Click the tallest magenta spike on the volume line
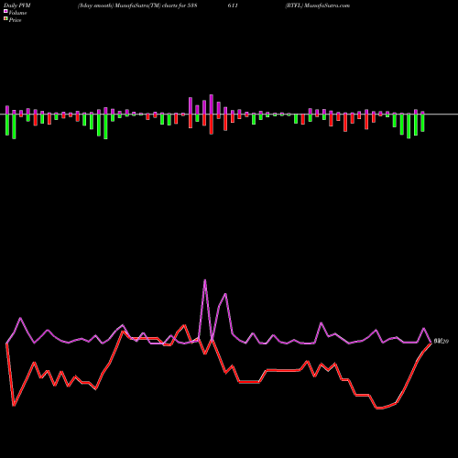458x458 pixels. 205,280
